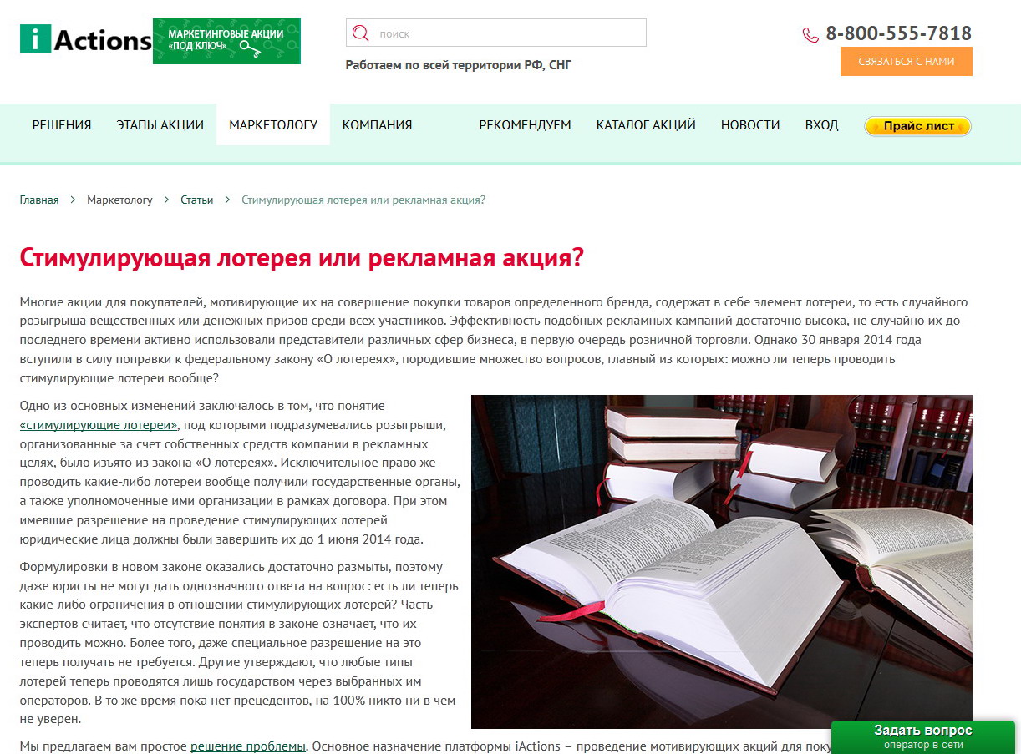Open the Компания menu
The image size is (1021, 754).
[x=377, y=125]
